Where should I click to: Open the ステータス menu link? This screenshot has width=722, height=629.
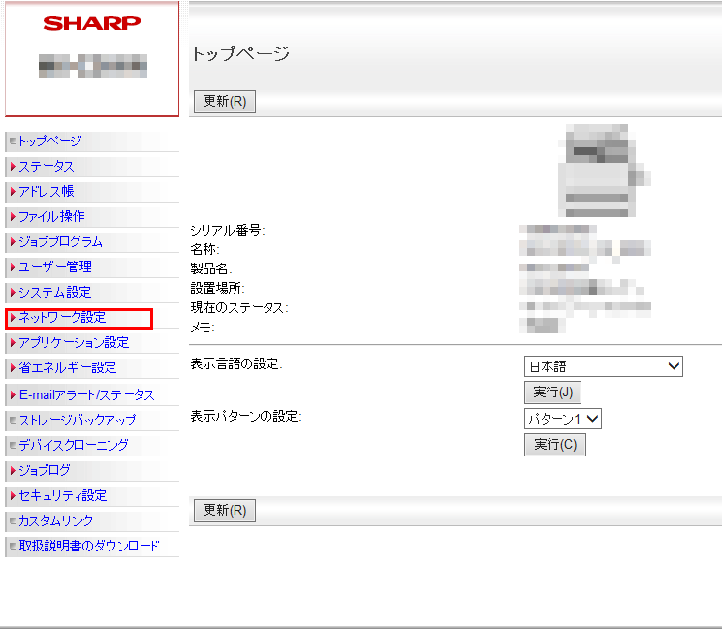[x=47, y=167]
